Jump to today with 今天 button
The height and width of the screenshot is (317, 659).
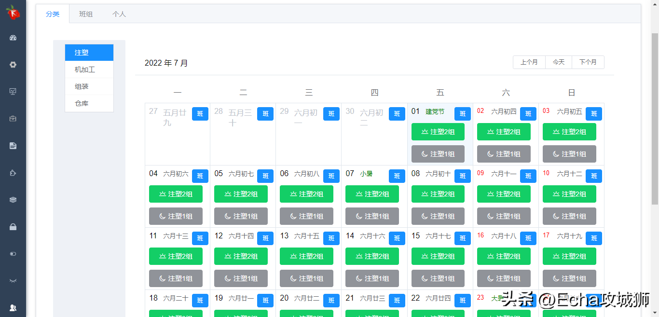(x=559, y=62)
